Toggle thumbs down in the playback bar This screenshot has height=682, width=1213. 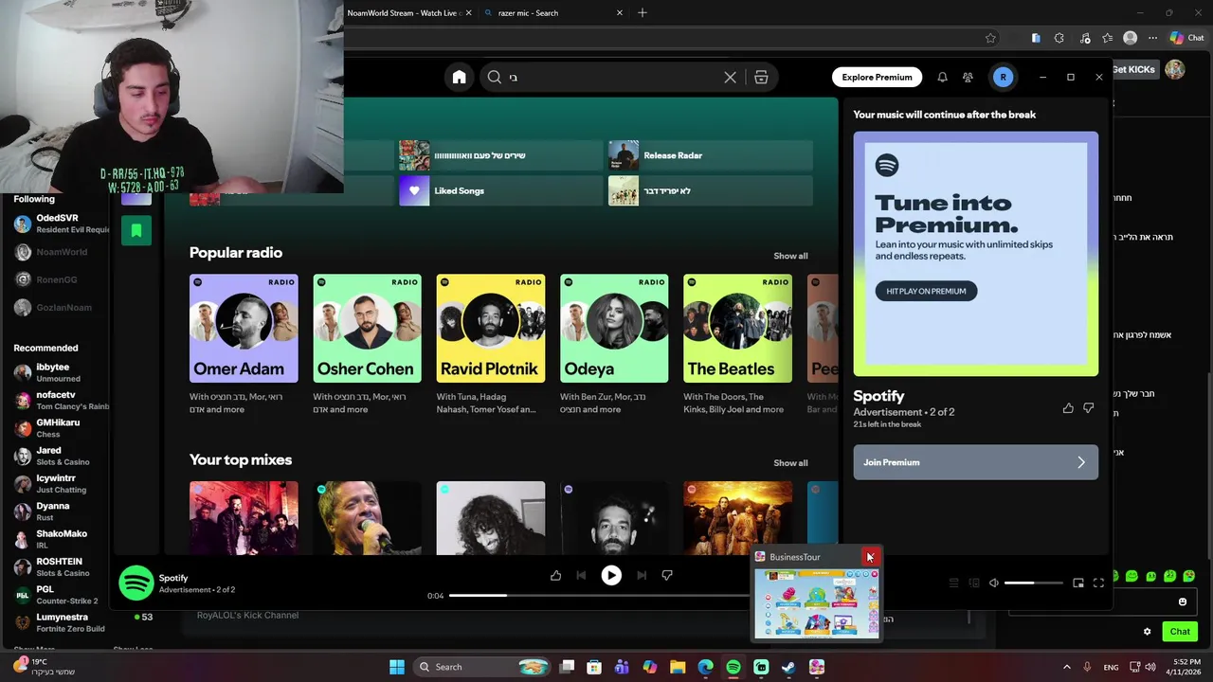point(667,575)
